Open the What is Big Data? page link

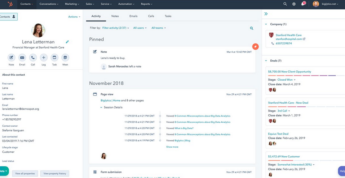coord(184,128)
